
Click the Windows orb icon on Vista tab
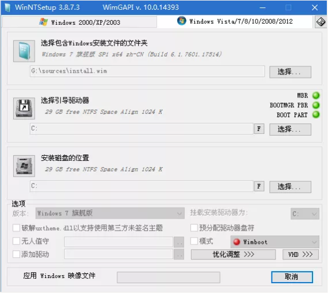(182, 21)
